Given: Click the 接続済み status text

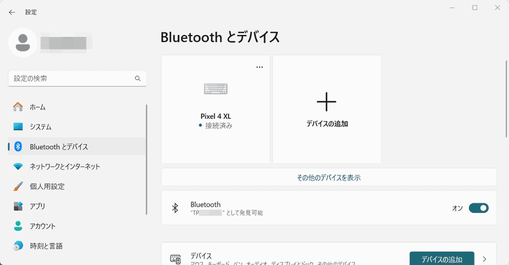Looking at the screenshot, I should point(218,126).
